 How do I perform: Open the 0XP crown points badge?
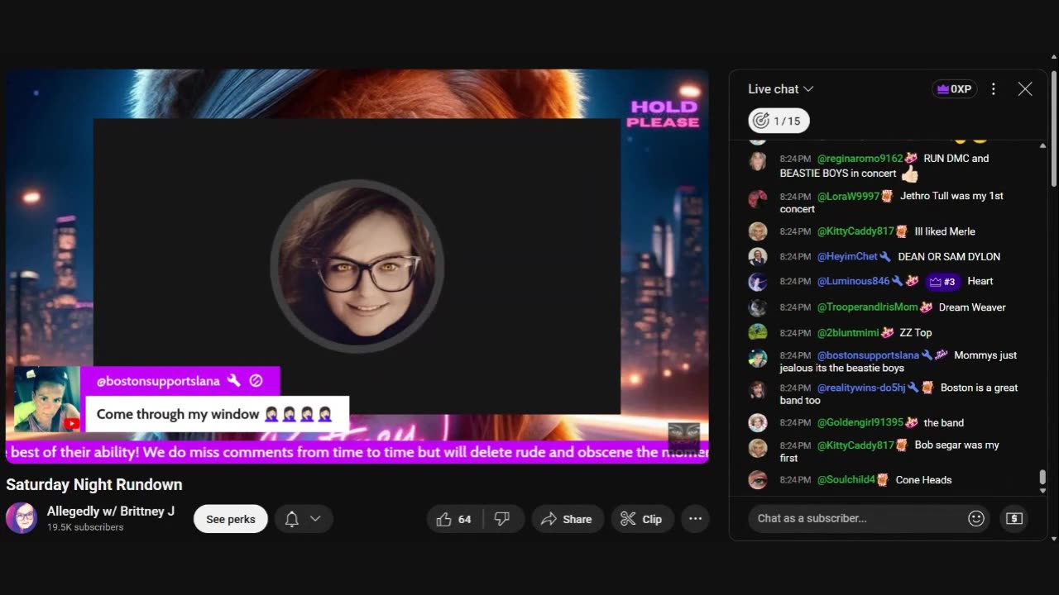(x=954, y=89)
